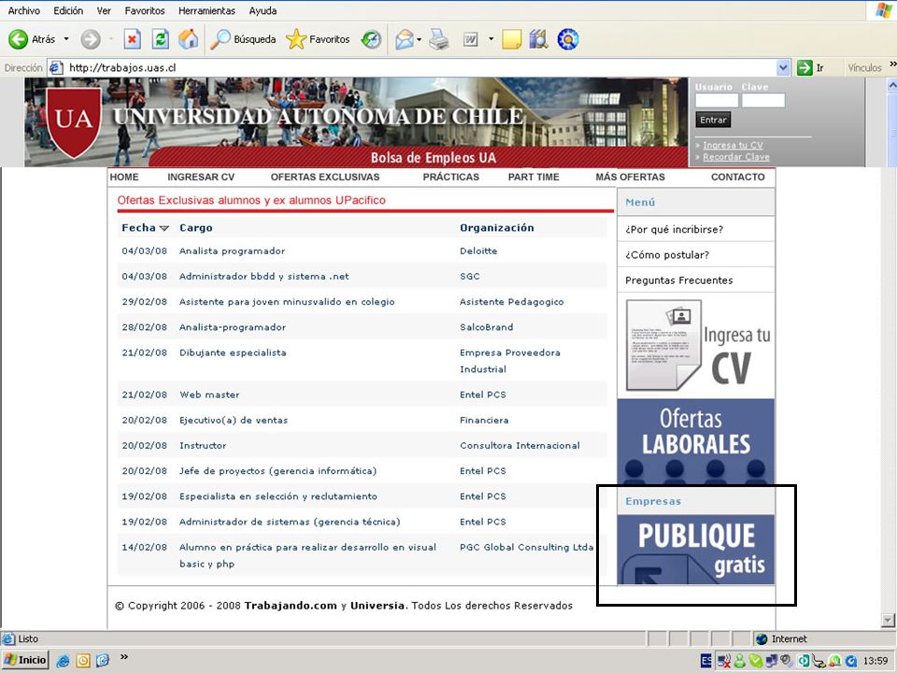Viewport: 897px width, 673px height.
Task: Open PART TIME navigation item
Action: (534, 177)
